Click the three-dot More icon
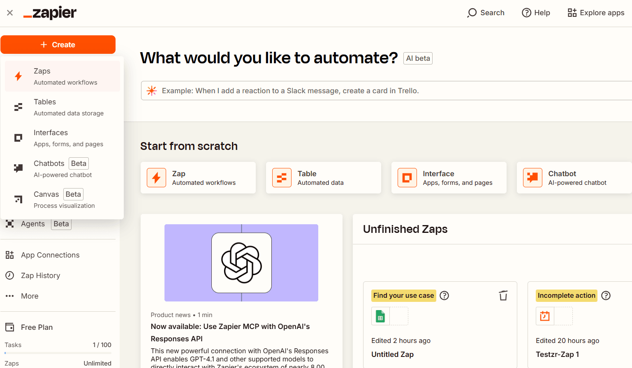Viewport: 632px width, 368px height. (x=10, y=296)
